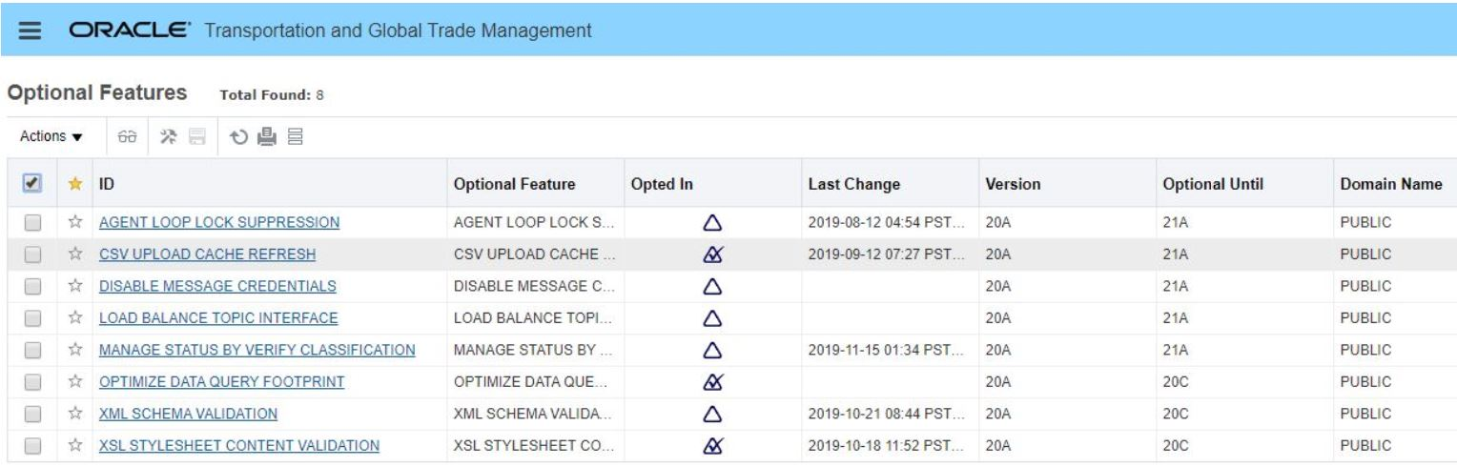Image resolution: width=1457 pixels, height=467 pixels.
Task: Click the Print icon in toolbar
Action: pos(256,137)
